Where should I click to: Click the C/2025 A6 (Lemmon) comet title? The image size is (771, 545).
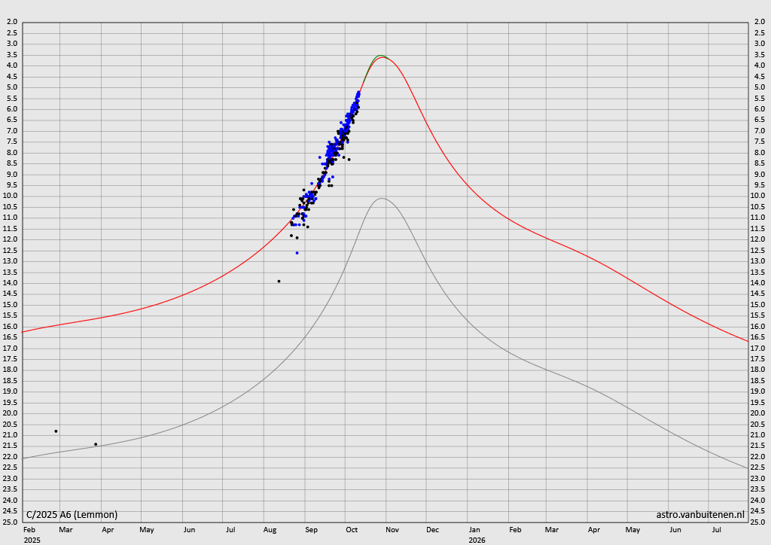(72, 515)
